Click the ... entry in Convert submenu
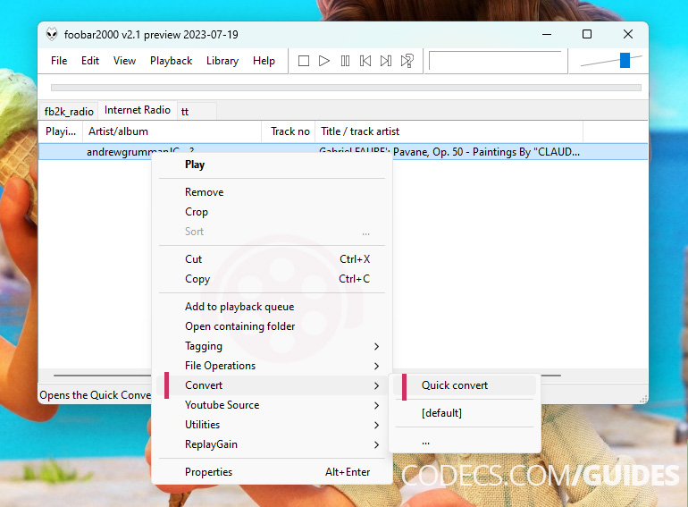Screen dimensions: 688x507 [x=465, y=441]
